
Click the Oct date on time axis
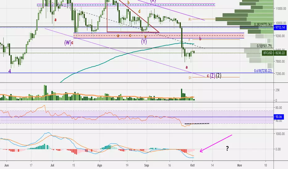[x=192, y=165]
